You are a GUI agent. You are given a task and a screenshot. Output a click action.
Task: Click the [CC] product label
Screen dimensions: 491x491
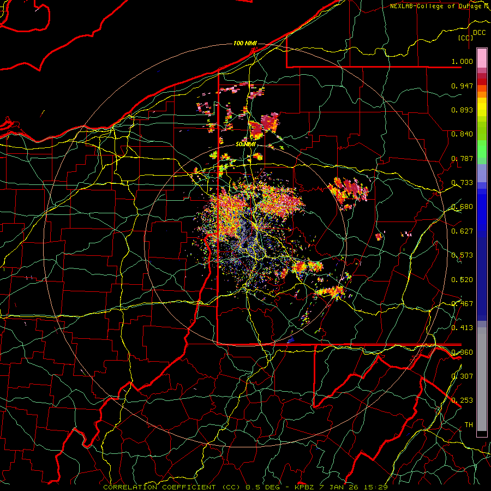[x=466, y=38]
